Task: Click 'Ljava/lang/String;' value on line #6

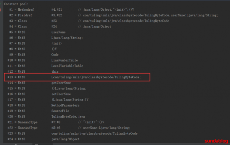Action: coord(67,38)
